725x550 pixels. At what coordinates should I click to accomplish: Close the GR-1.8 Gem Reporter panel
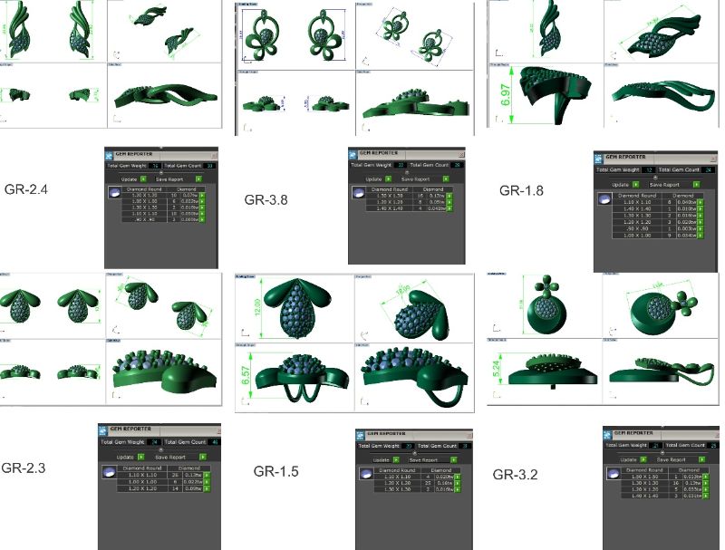713,159
